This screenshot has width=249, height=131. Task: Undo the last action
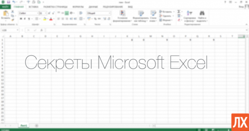14,2
